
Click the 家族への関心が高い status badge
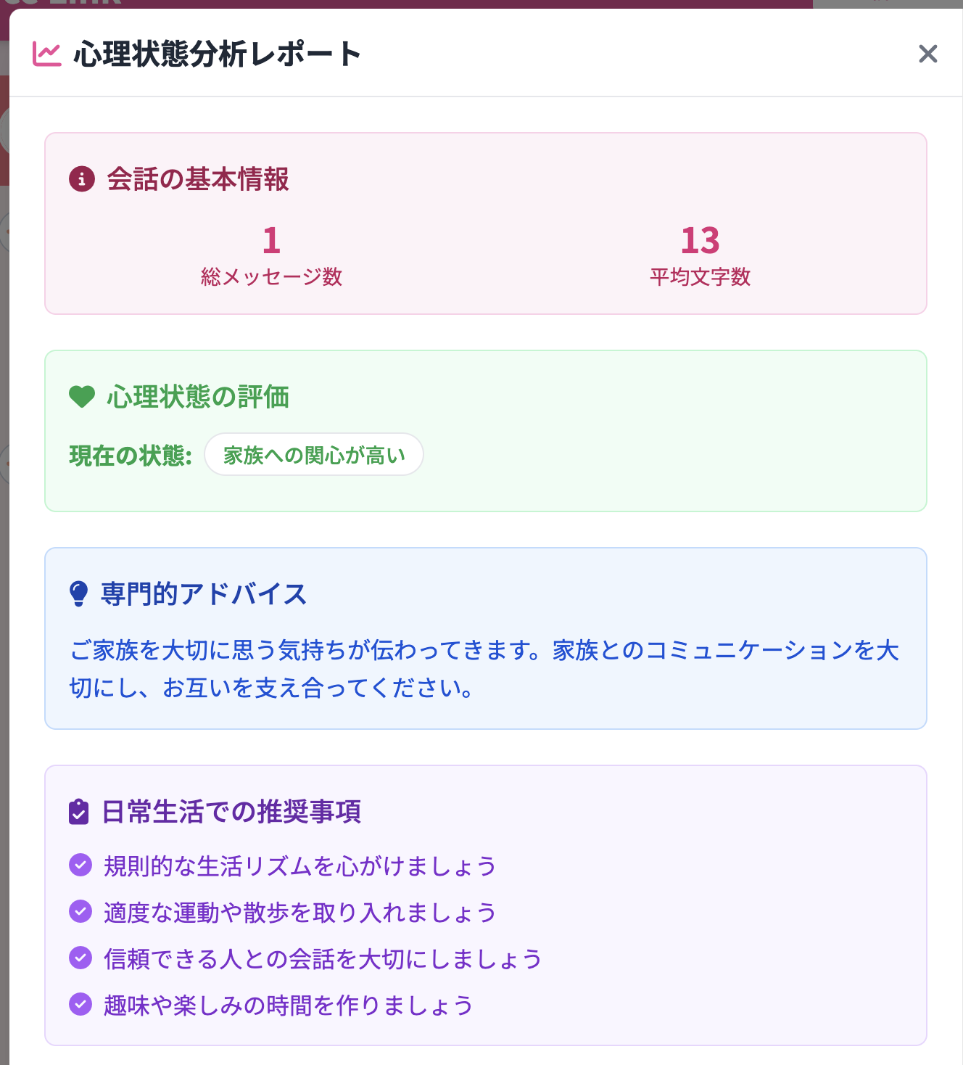pyautogui.click(x=313, y=454)
